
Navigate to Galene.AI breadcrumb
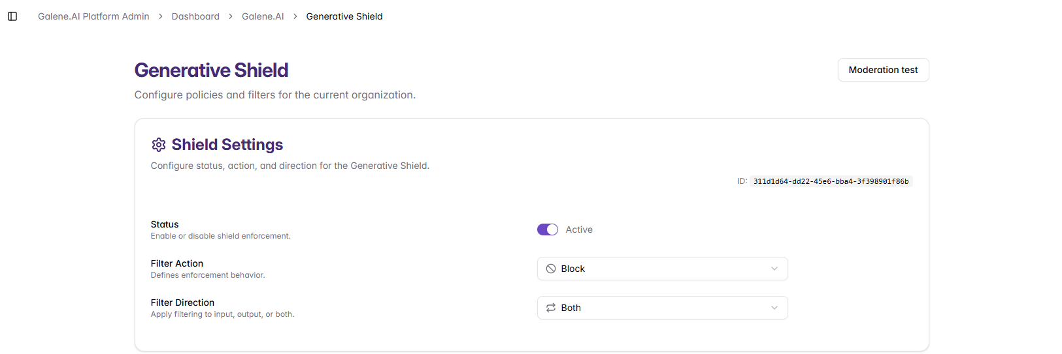(x=263, y=16)
